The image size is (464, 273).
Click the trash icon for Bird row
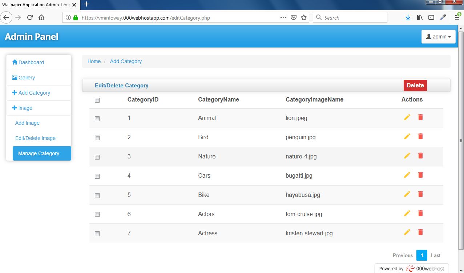[x=420, y=136]
